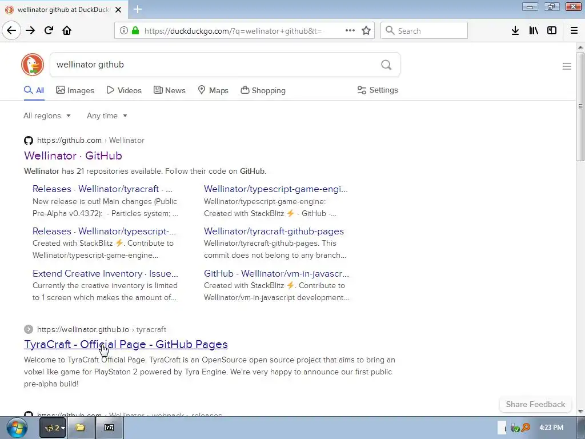Open DuckDuckGo Settings
Screen dimensions: 585x439
coord(378,90)
